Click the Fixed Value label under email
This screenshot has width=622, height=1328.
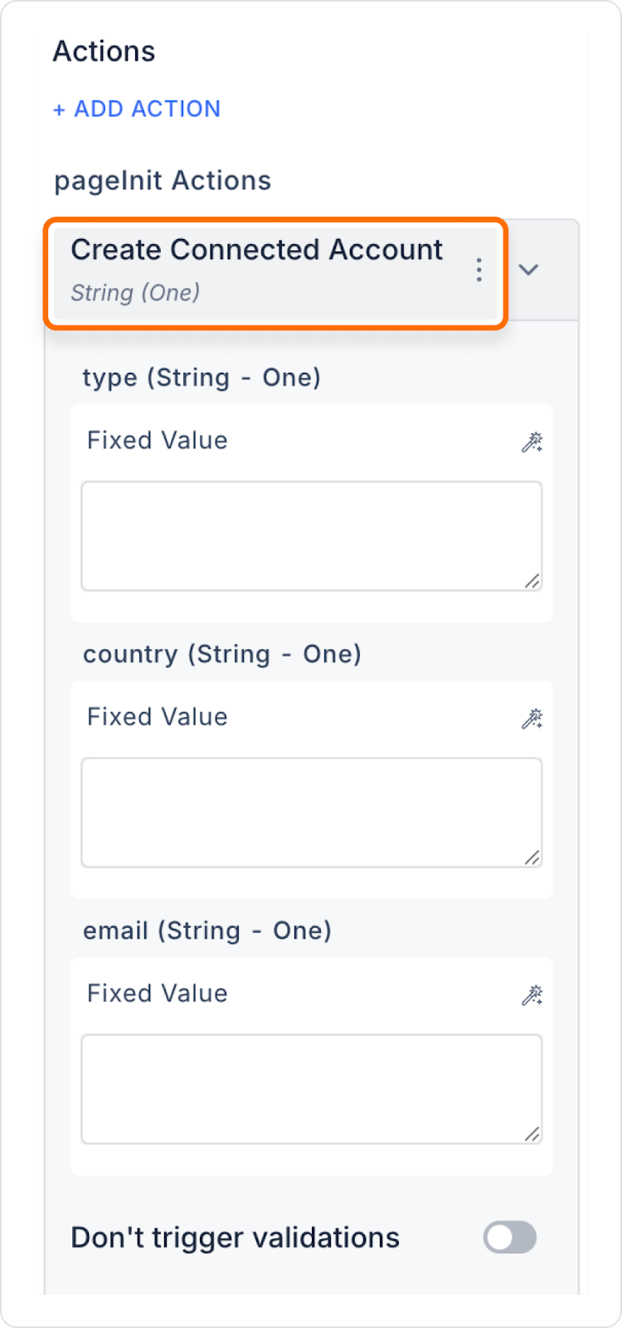pyautogui.click(x=158, y=994)
